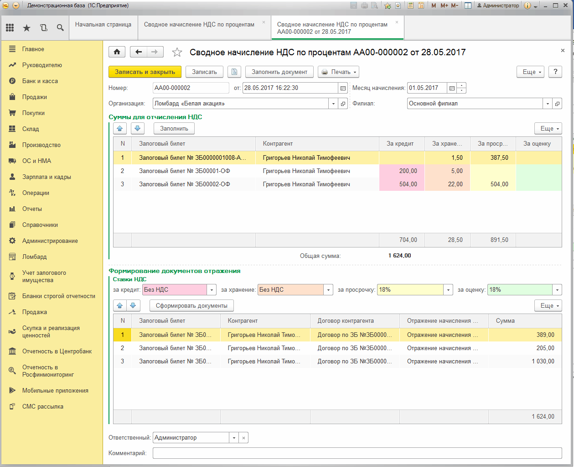Expand the Филиал dropdown
574x467 pixels.
548,104
